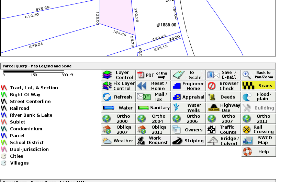
Task: Click Fix Layer Control
Action: [119, 86]
